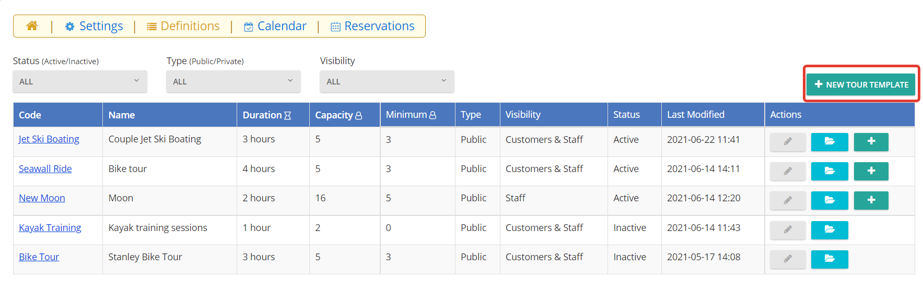Image resolution: width=923 pixels, height=291 pixels.
Task: Expand the Type Public/Private dropdown
Action: click(x=233, y=81)
